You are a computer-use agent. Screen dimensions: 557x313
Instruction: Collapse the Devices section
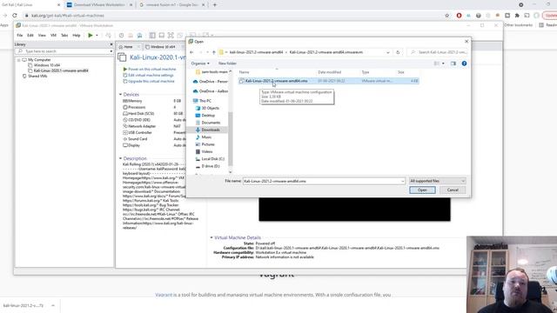click(120, 95)
